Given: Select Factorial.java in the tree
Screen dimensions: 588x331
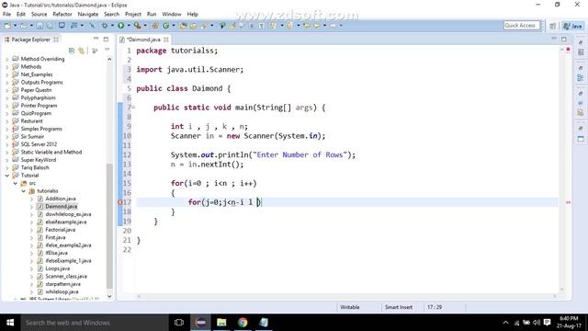Looking at the screenshot, I should 60,230.
